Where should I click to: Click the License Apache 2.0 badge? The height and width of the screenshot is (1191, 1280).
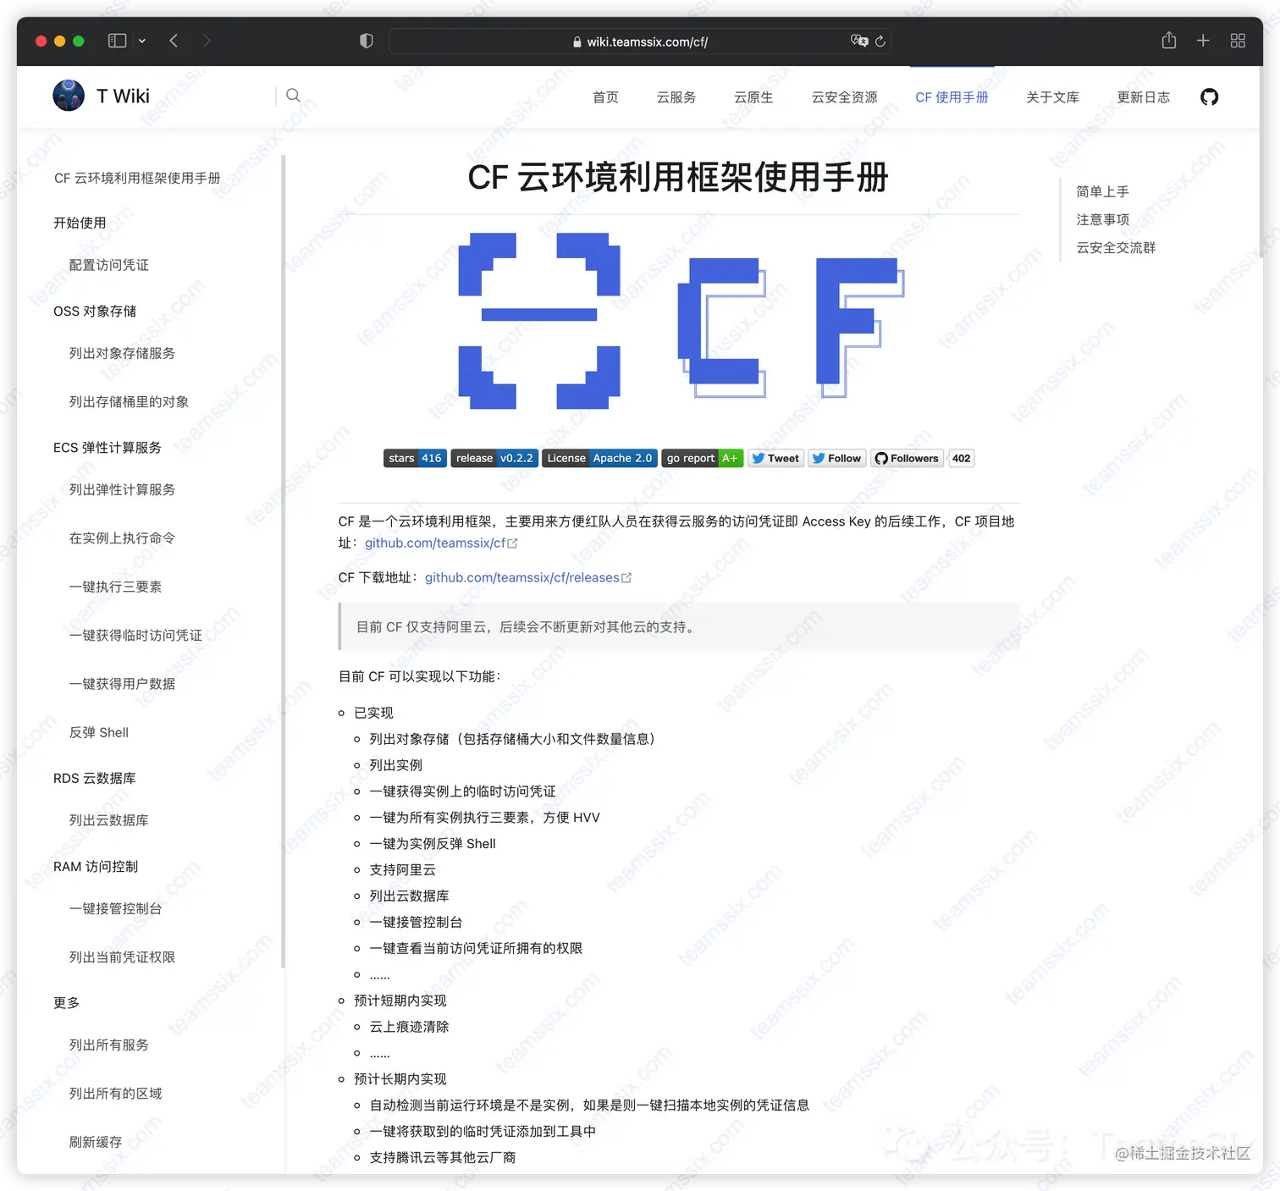pos(599,458)
